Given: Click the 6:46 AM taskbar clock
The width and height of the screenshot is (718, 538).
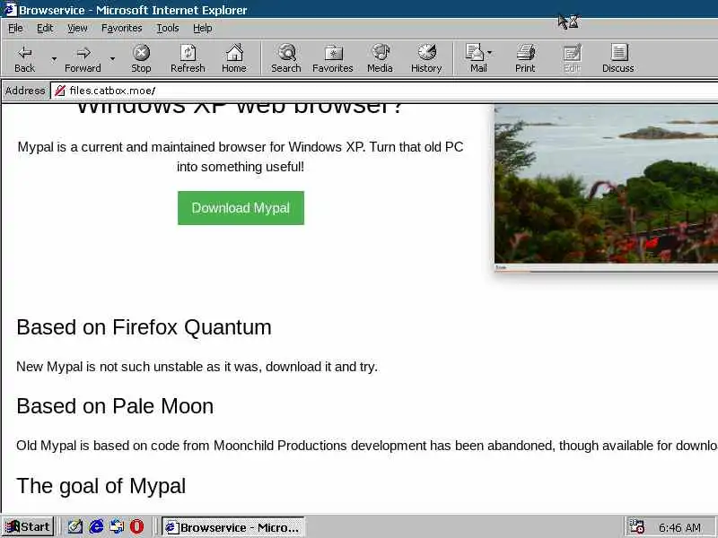Looking at the screenshot, I should (679, 527).
